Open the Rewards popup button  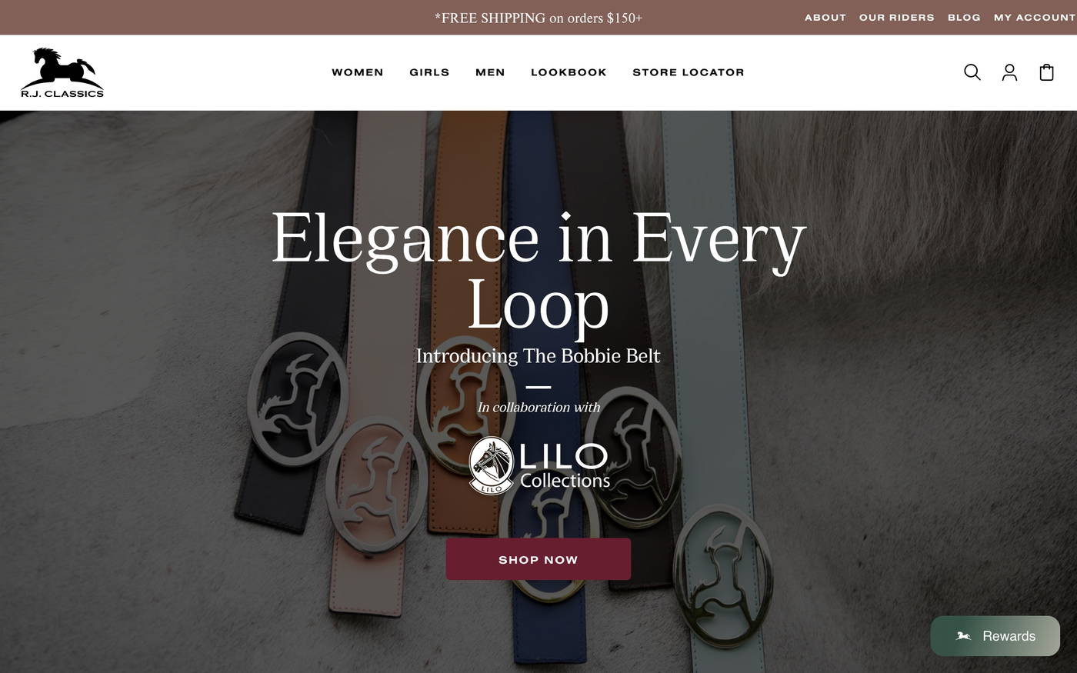995,636
